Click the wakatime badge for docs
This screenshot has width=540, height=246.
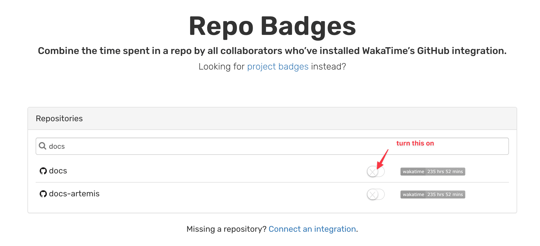(x=432, y=171)
